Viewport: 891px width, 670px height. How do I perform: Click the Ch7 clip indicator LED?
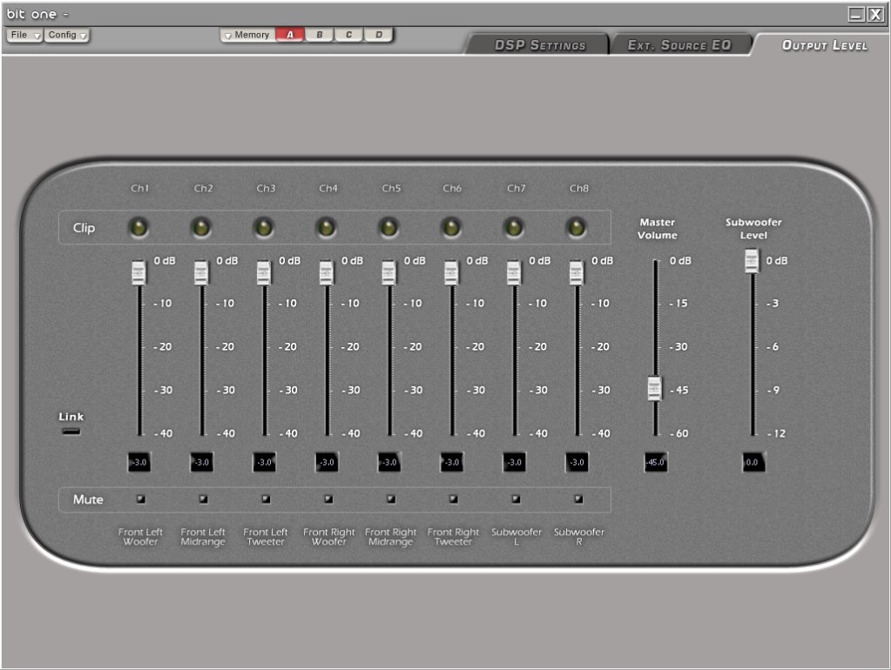point(514,228)
